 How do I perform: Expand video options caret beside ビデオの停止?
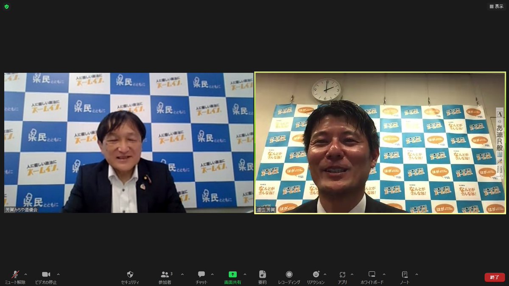click(58, 274)
